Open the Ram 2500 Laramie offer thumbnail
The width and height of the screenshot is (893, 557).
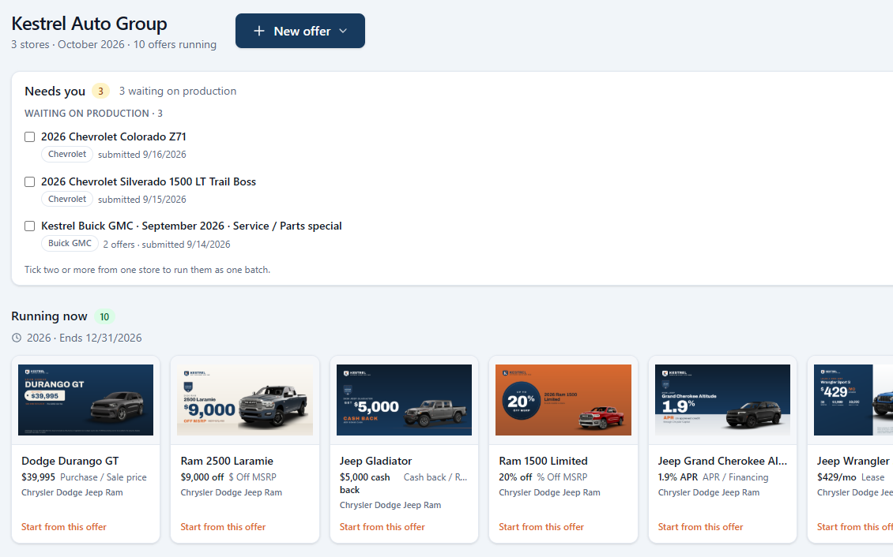click(245, 400)
